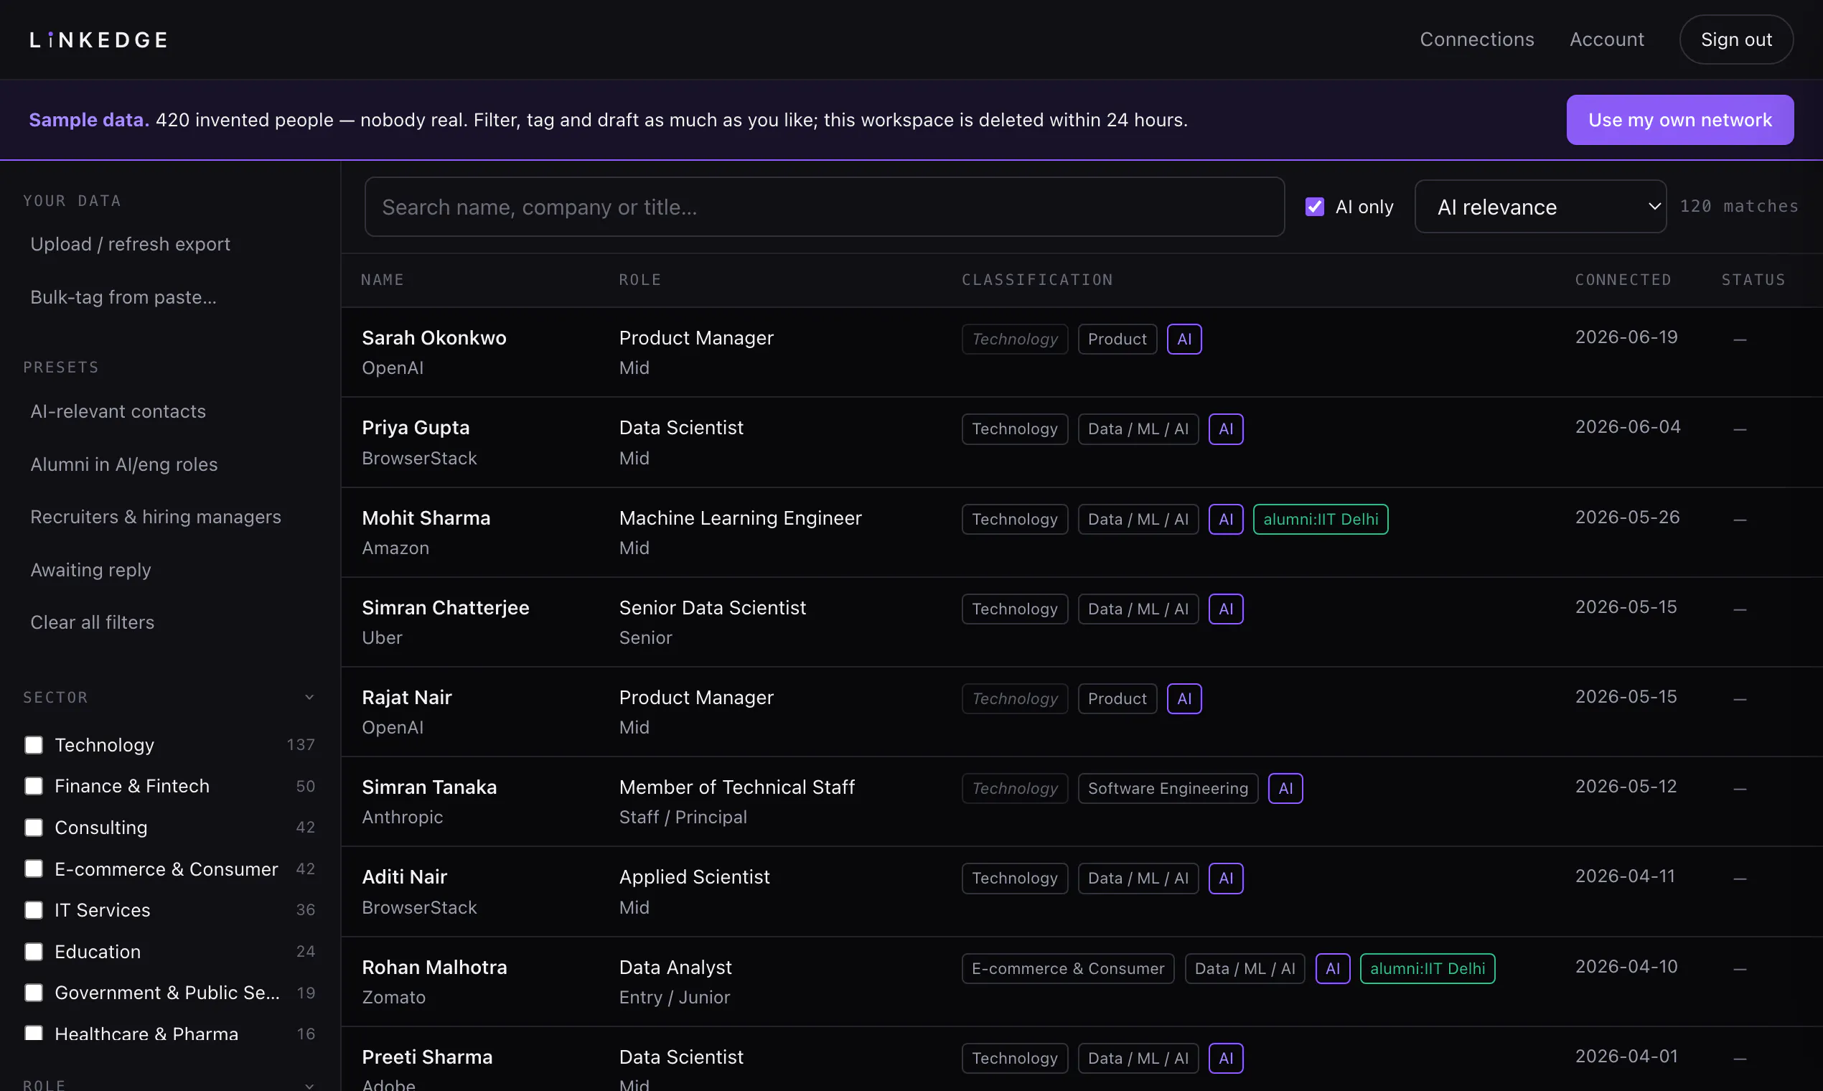
Task: Click the Sign out button
Action: (1736, 39)
